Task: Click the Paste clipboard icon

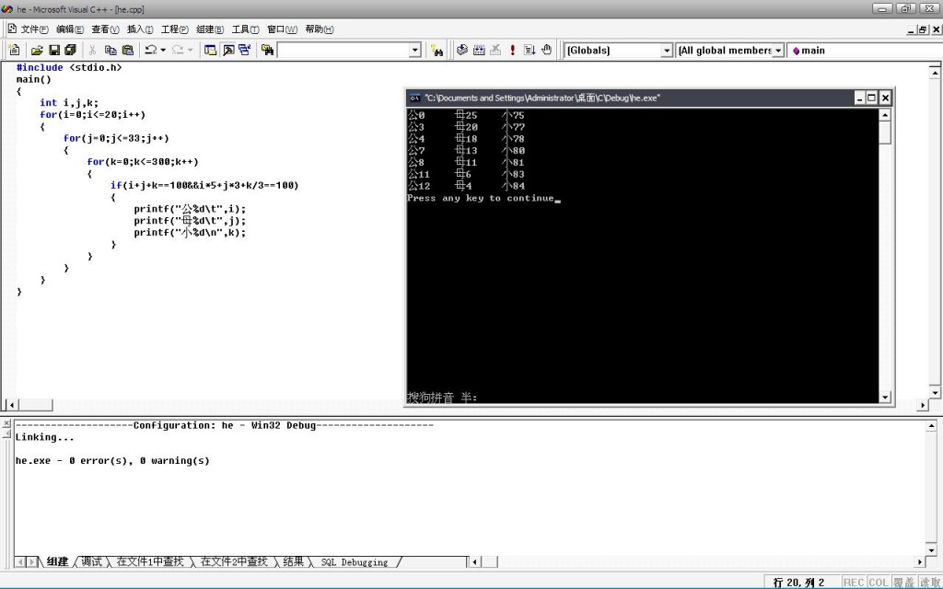Action: (127, 51)
